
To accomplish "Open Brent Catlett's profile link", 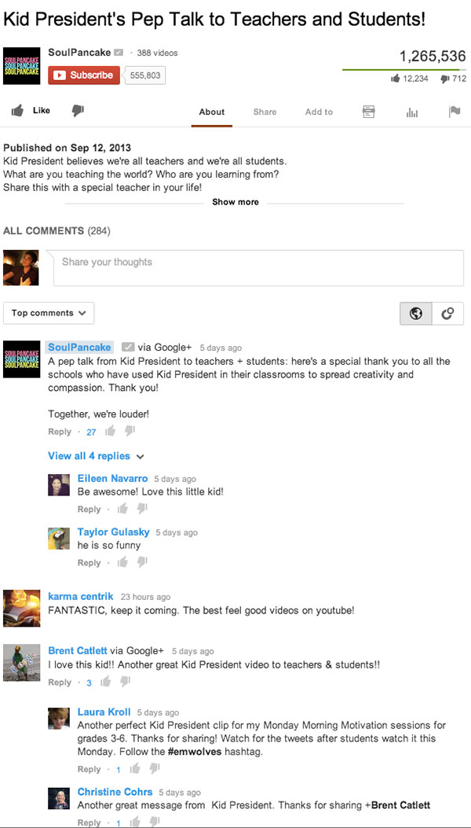I will coord(78,650).
